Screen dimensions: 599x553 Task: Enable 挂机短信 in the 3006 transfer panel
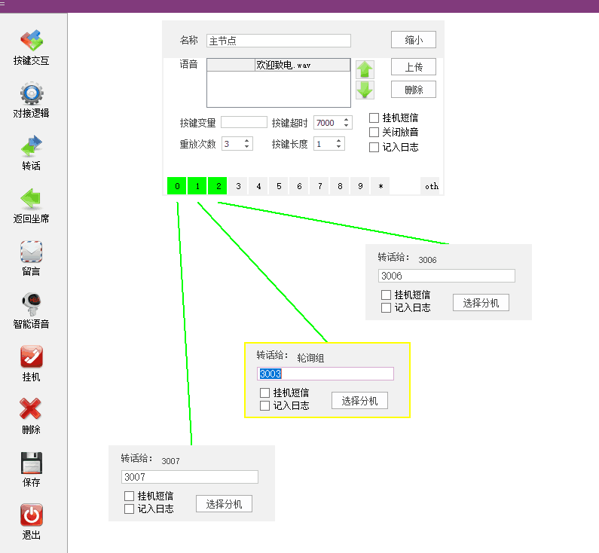click(387, 295)
